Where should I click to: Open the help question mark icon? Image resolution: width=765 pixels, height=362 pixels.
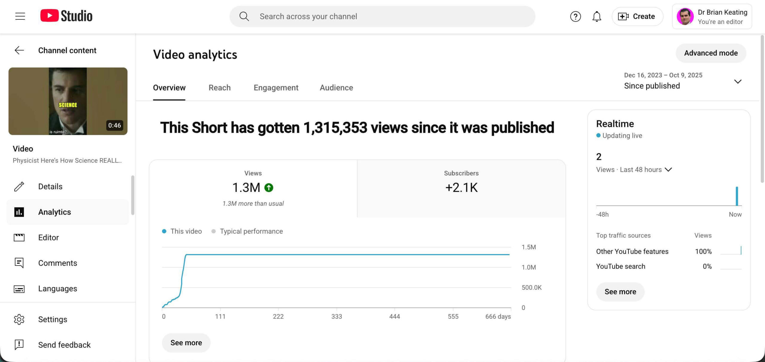click(575, 16)
